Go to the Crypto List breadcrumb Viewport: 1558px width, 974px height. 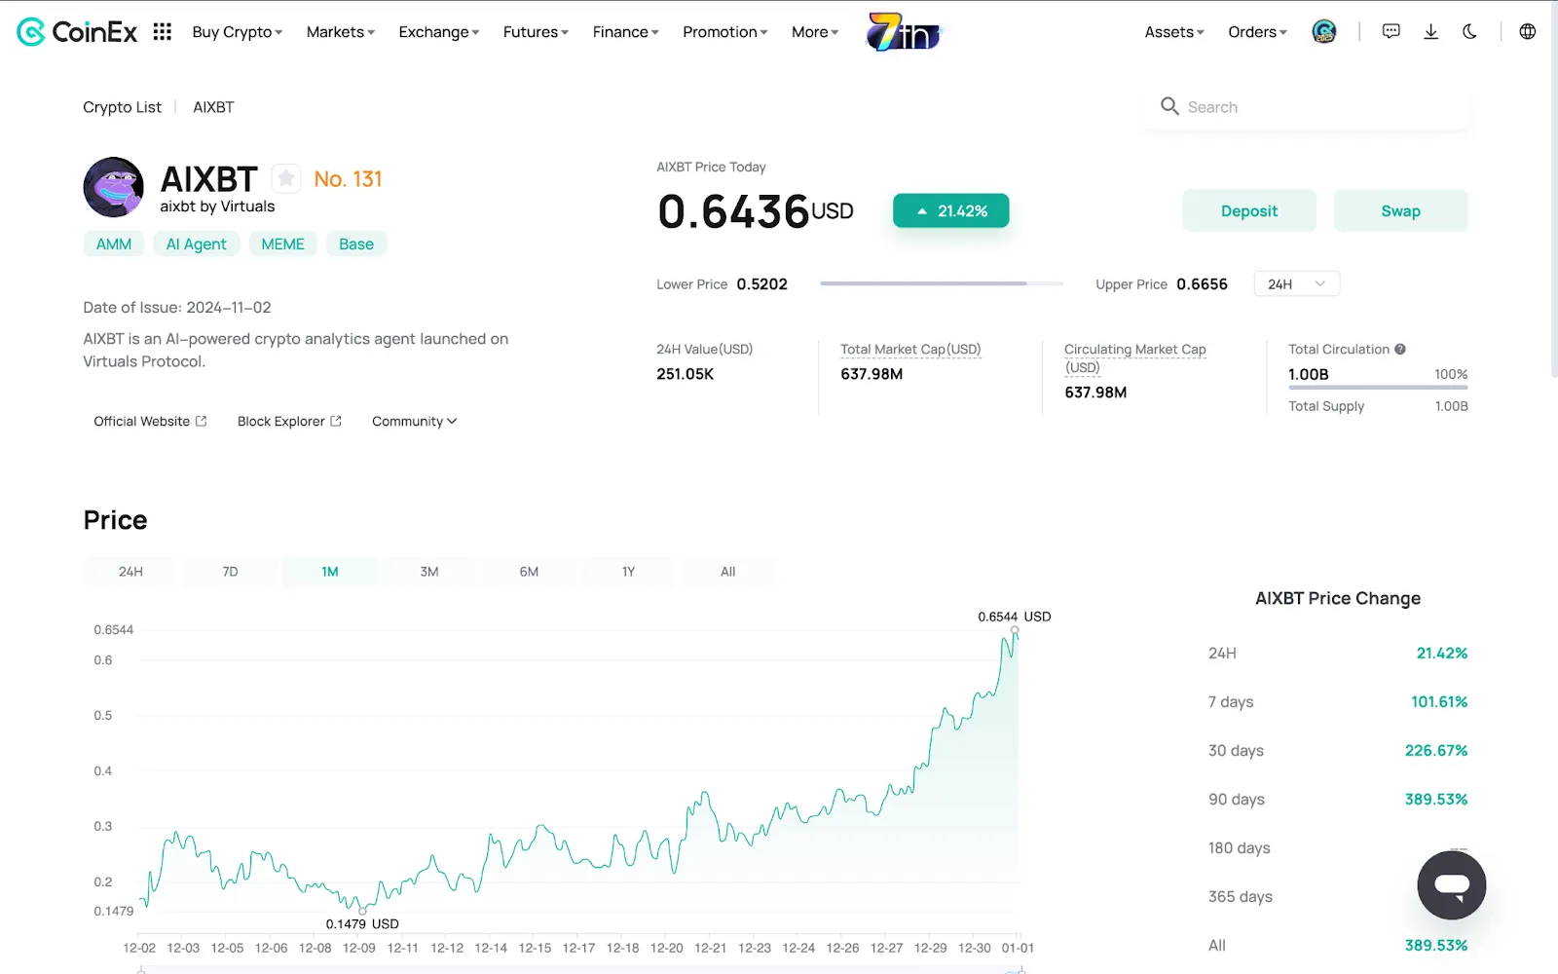click(122, 107)
